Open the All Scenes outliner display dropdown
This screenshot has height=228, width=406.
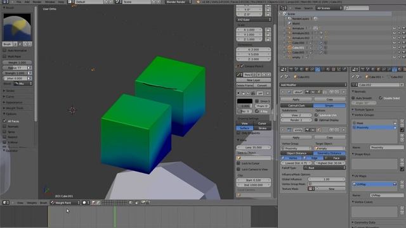[329, 8]
